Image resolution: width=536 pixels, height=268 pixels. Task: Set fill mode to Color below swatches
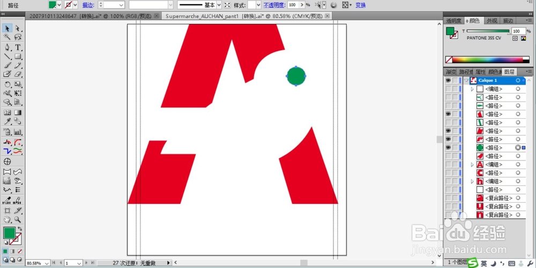click(5, 251)
